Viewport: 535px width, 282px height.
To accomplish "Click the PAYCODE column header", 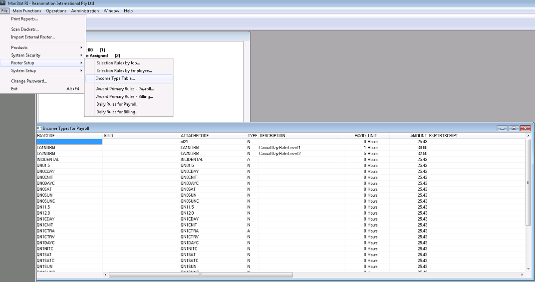I will pyautogui.click(x=69, y=136).
